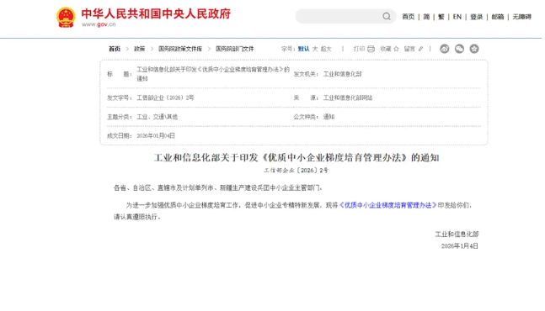
Task: Click the italic document number under the heading
Action: click(296, 171)
